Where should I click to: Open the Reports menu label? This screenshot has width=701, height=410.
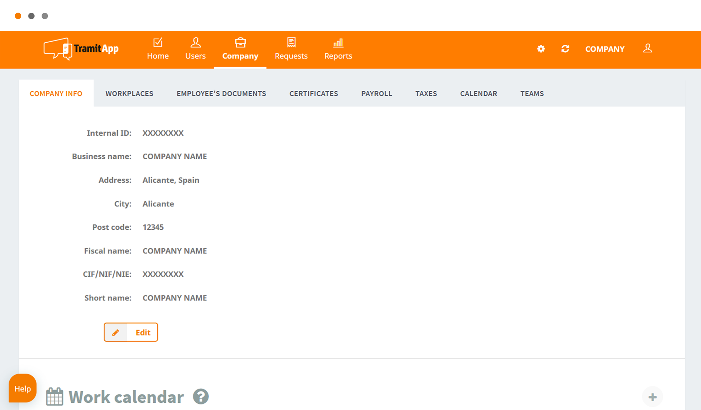338,56
